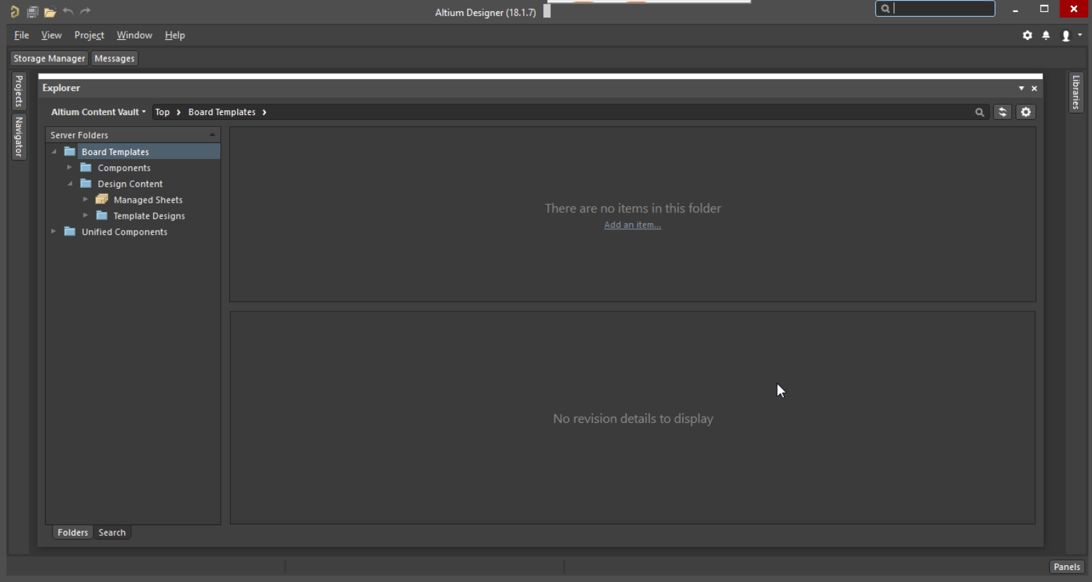Open the user account icon

(x=1065, y=36)
